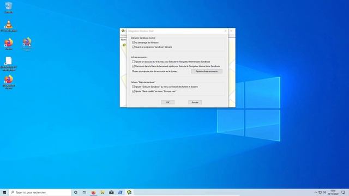Click the Sandboxie icon in the taskbar

coord(129,192)
